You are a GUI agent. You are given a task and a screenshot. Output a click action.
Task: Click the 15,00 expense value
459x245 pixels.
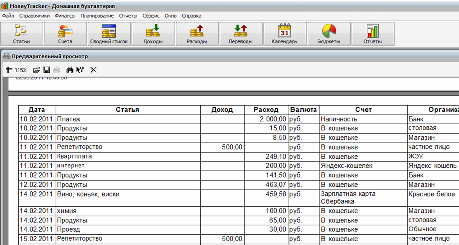(x=278, y=128)
